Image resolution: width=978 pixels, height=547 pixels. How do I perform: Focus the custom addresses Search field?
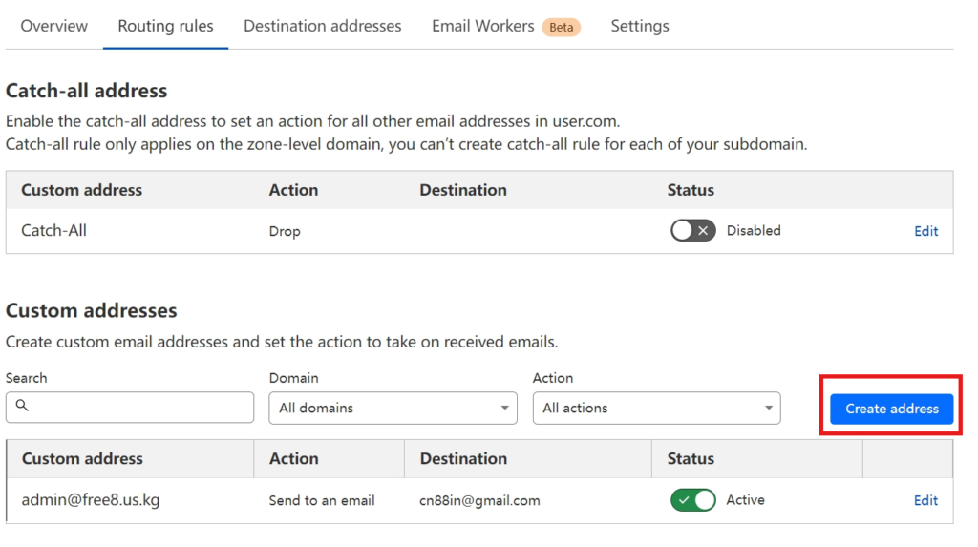pos(130,408)
